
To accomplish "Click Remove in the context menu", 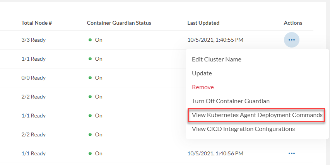I will pyautogui.click(x=203, y=87).
